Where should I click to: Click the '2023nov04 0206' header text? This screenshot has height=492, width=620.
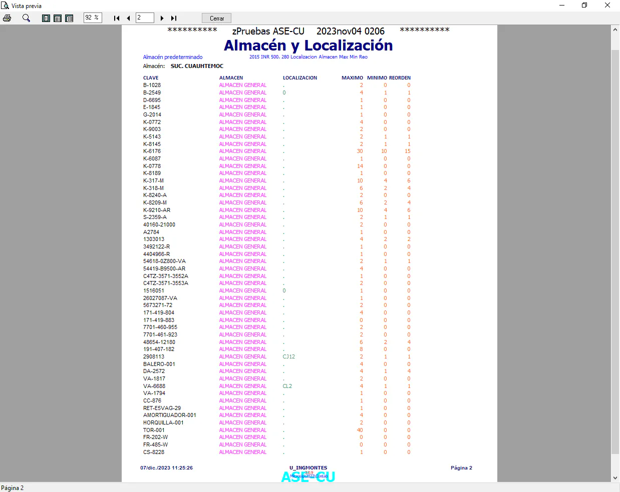(x=351, y=31)
